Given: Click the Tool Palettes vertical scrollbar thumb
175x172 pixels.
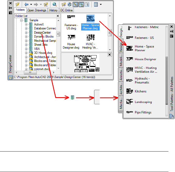Looking at the screenshot, I should 167,81.
